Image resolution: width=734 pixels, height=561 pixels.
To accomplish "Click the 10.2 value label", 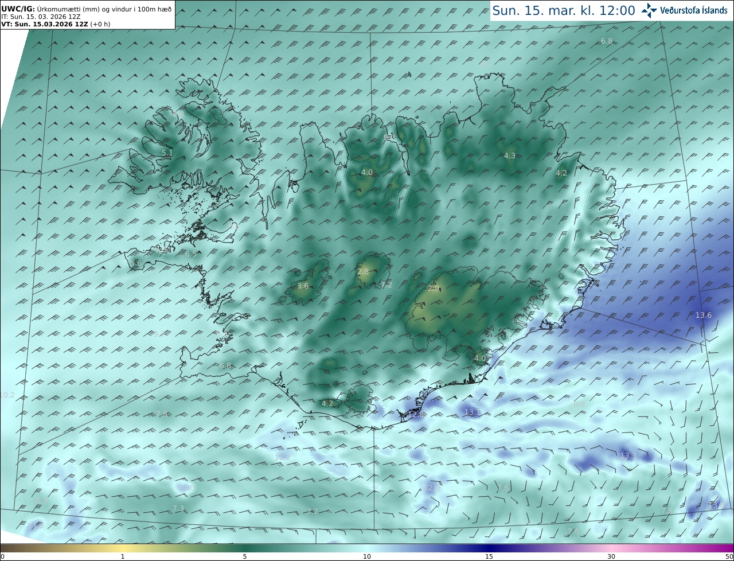I will tap(7, 395).
